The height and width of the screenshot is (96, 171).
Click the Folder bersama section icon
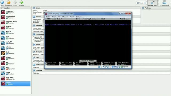(x=34, y=65)
